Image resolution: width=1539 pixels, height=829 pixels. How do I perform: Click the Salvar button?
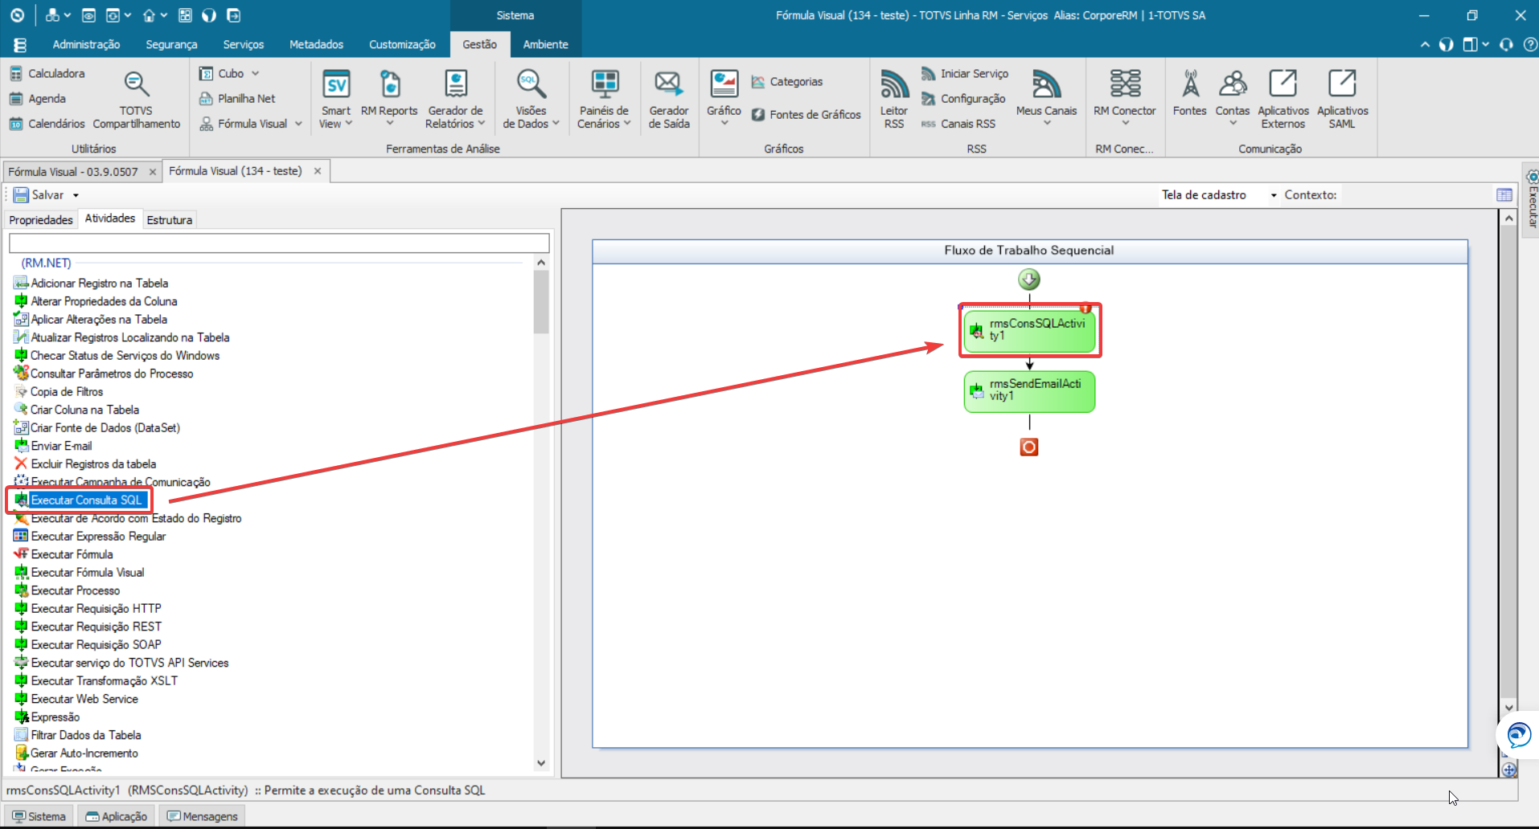point(39,195)
